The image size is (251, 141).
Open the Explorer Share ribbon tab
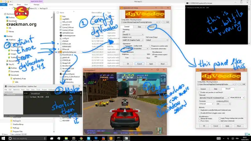click(x=19, y=5)
